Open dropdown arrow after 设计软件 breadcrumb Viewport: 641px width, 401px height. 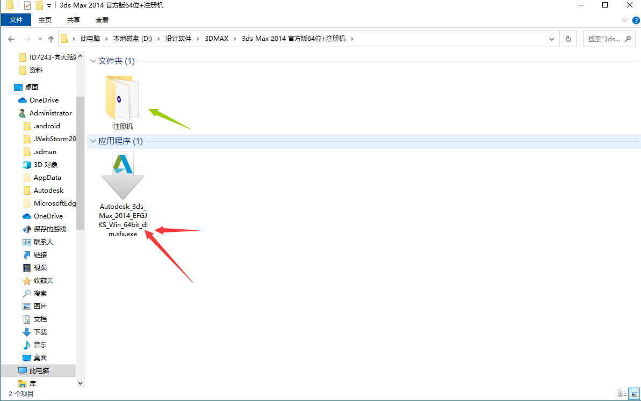point(198,39)
